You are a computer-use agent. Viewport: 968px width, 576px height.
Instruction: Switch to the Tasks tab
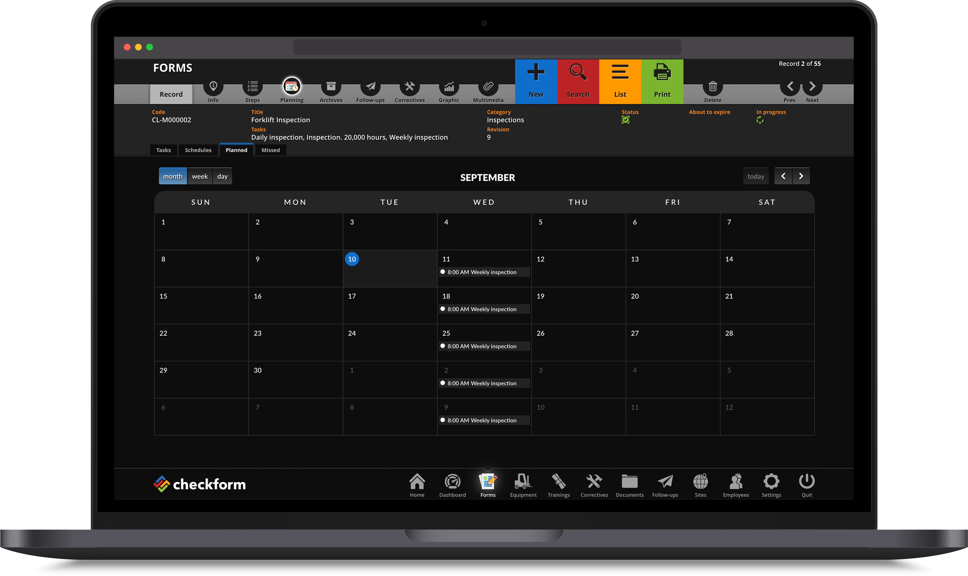163,150
